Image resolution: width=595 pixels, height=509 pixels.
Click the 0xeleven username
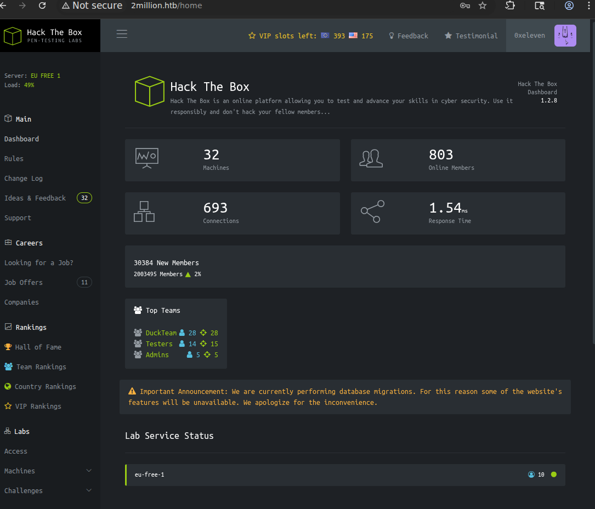click(529, 35)
